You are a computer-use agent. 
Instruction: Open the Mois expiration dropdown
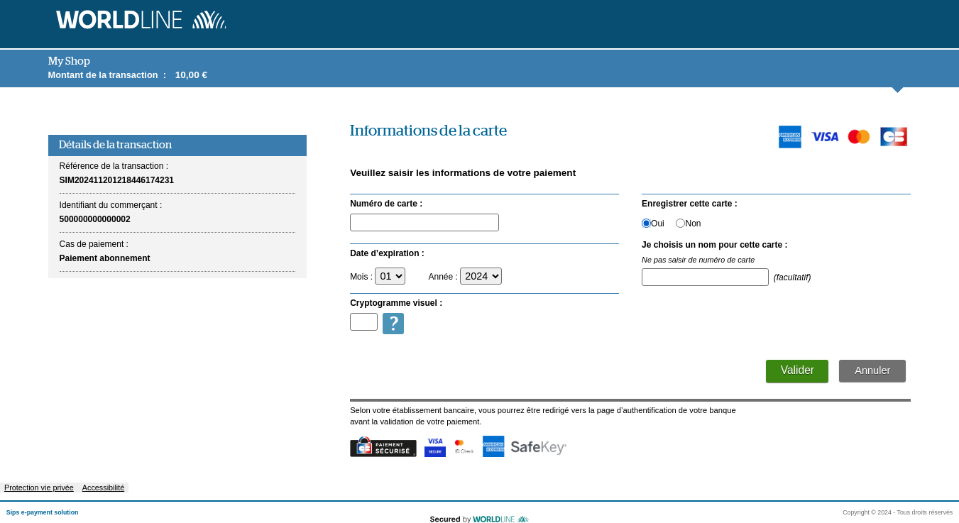coord(390,276)
